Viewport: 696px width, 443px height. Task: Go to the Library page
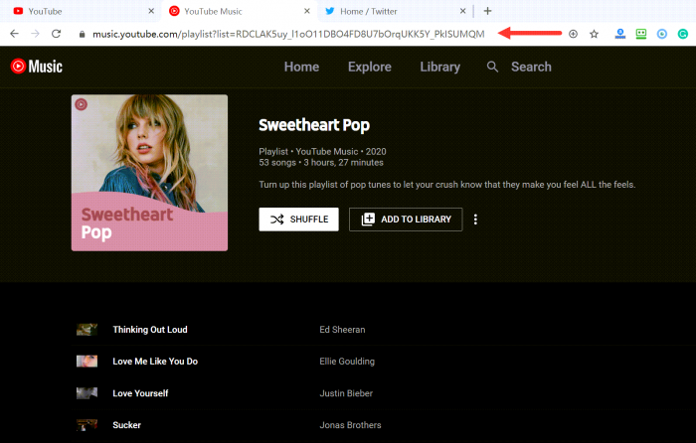(439, 67)
